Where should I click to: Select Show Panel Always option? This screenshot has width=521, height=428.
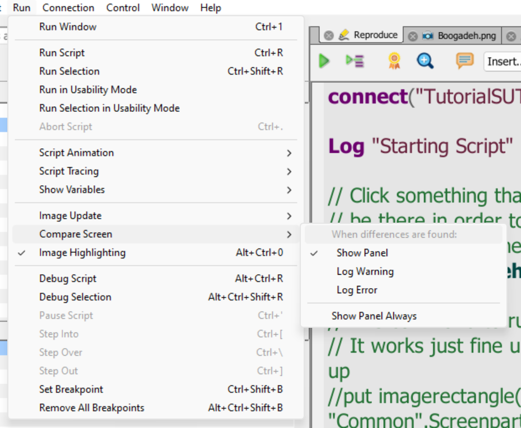click(x=374, y=316)
